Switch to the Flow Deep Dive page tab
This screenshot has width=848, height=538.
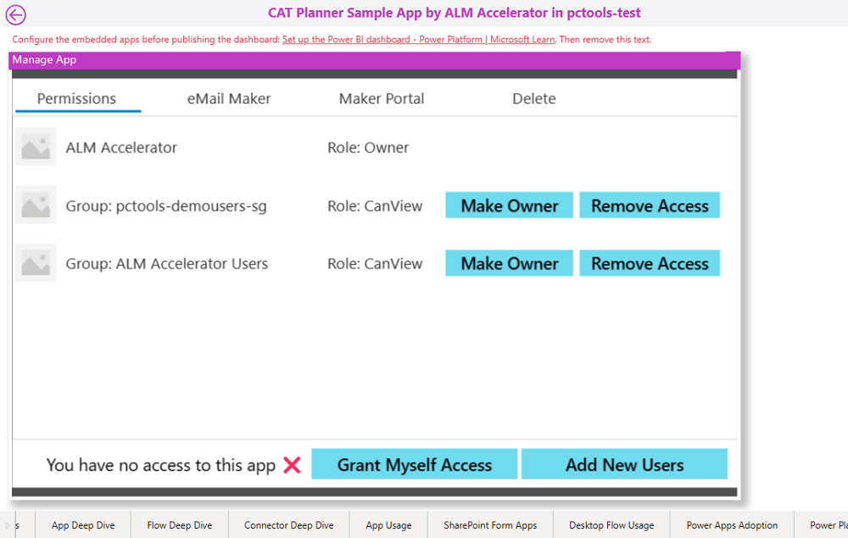point(180,525)
